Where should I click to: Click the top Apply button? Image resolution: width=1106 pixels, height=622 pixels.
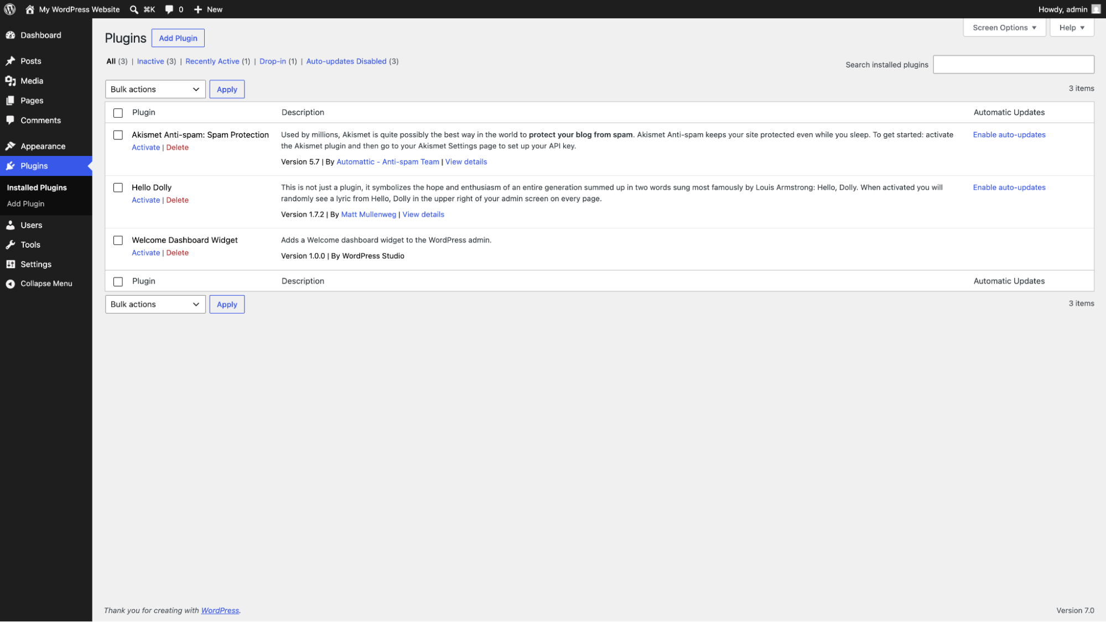[x=227, y=89]
